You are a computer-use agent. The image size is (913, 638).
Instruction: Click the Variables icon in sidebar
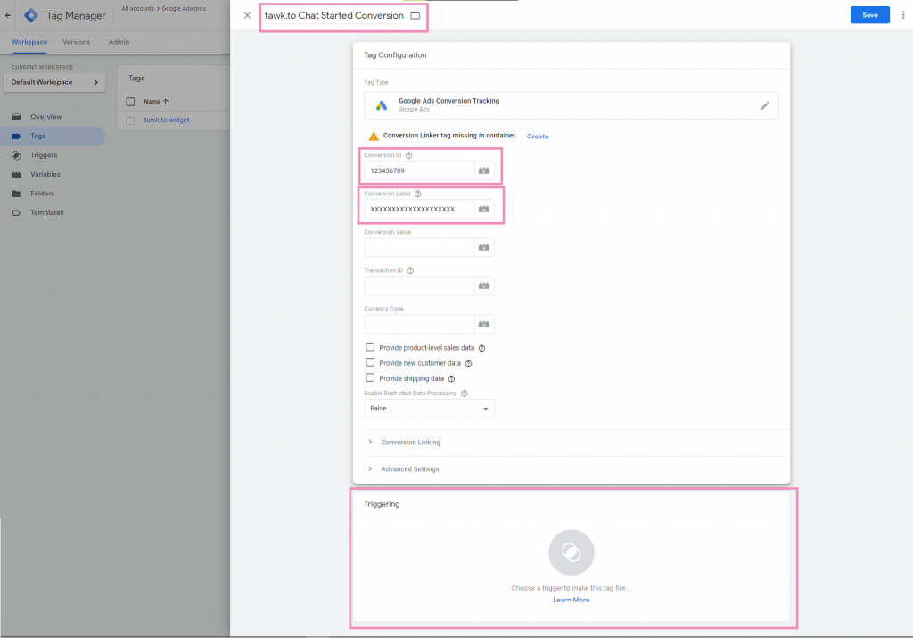[x=16, y=175]
